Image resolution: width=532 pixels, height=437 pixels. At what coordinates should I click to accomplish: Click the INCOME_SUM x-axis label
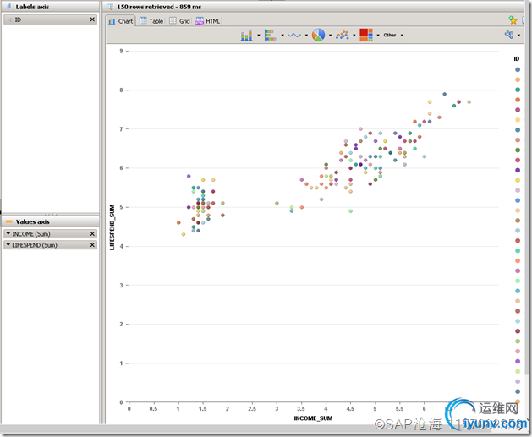point(313,418)
